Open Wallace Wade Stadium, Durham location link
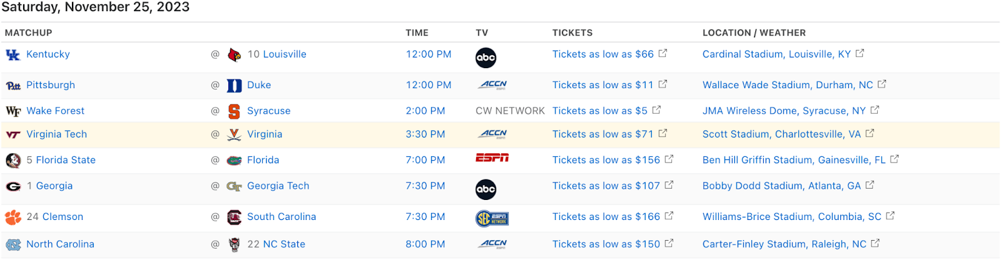The width and height of the screenshot is (1001, 260). pyautogui.click(x=788, y=85)
